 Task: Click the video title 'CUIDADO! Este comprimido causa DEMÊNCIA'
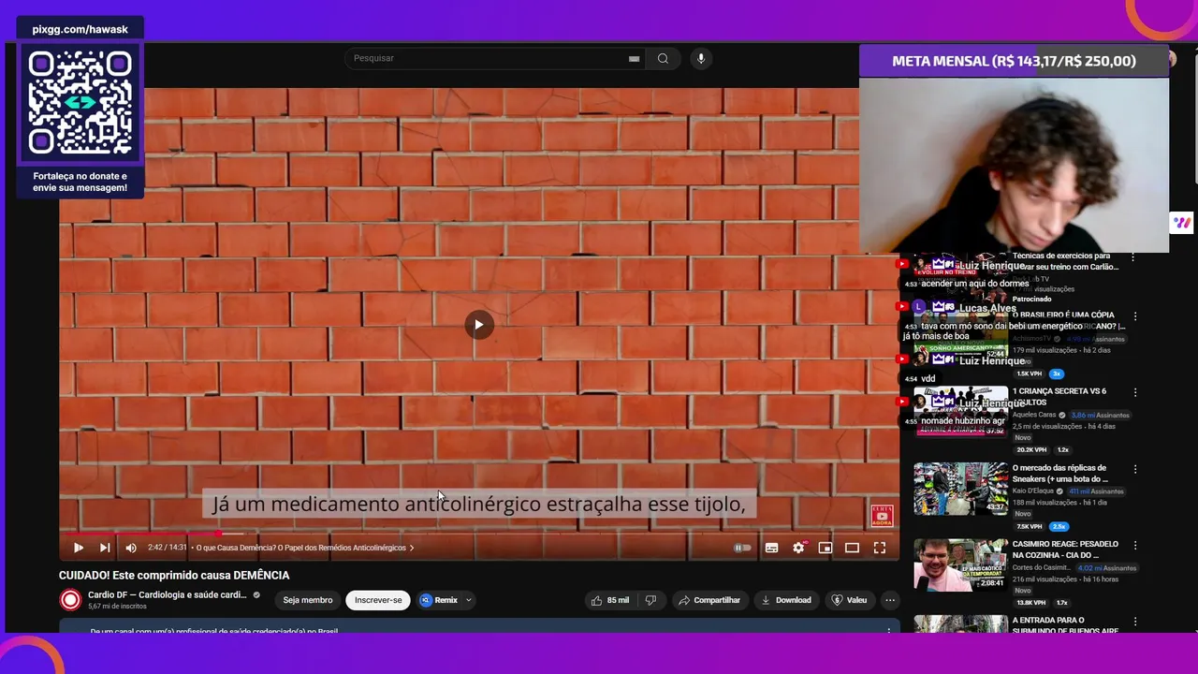point(174,576)
